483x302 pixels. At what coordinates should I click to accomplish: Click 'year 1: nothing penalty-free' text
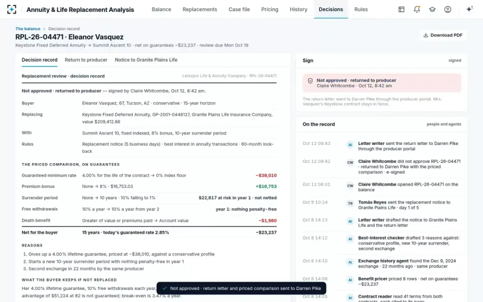pos(246,209)
